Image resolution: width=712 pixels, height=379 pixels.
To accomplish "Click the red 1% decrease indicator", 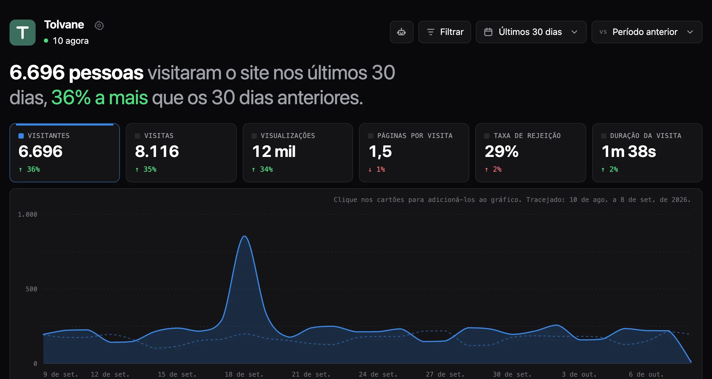I will click(x=377, y=169).
